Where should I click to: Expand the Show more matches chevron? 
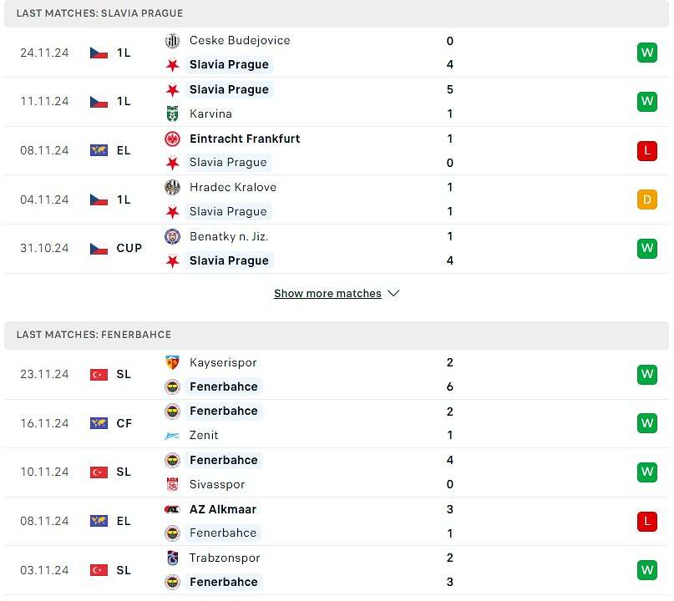(x=393, y=293)
